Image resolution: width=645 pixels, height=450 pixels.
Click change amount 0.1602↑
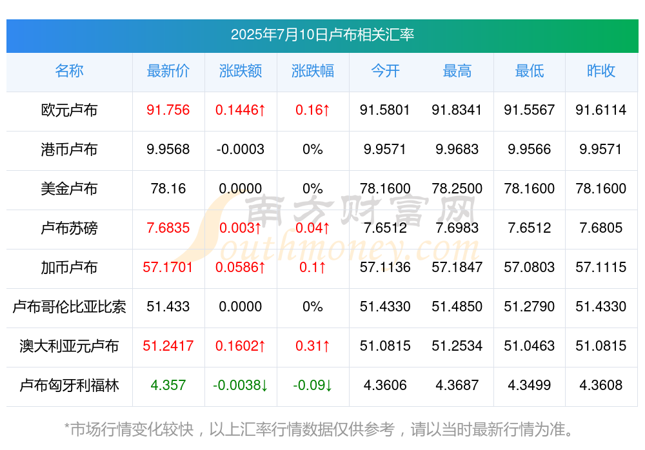[240, 346]
